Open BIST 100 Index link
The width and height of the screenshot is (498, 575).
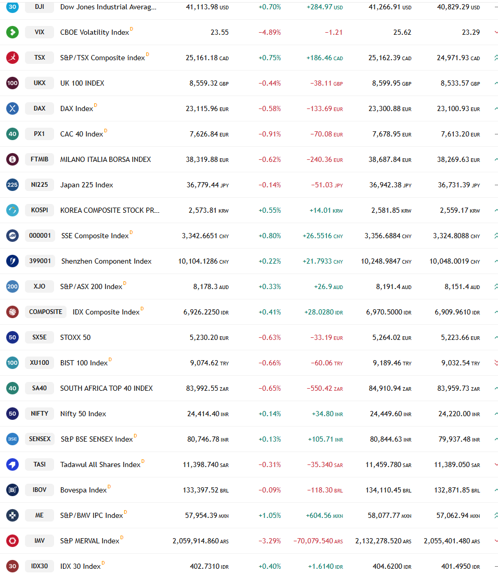[84, 363]
